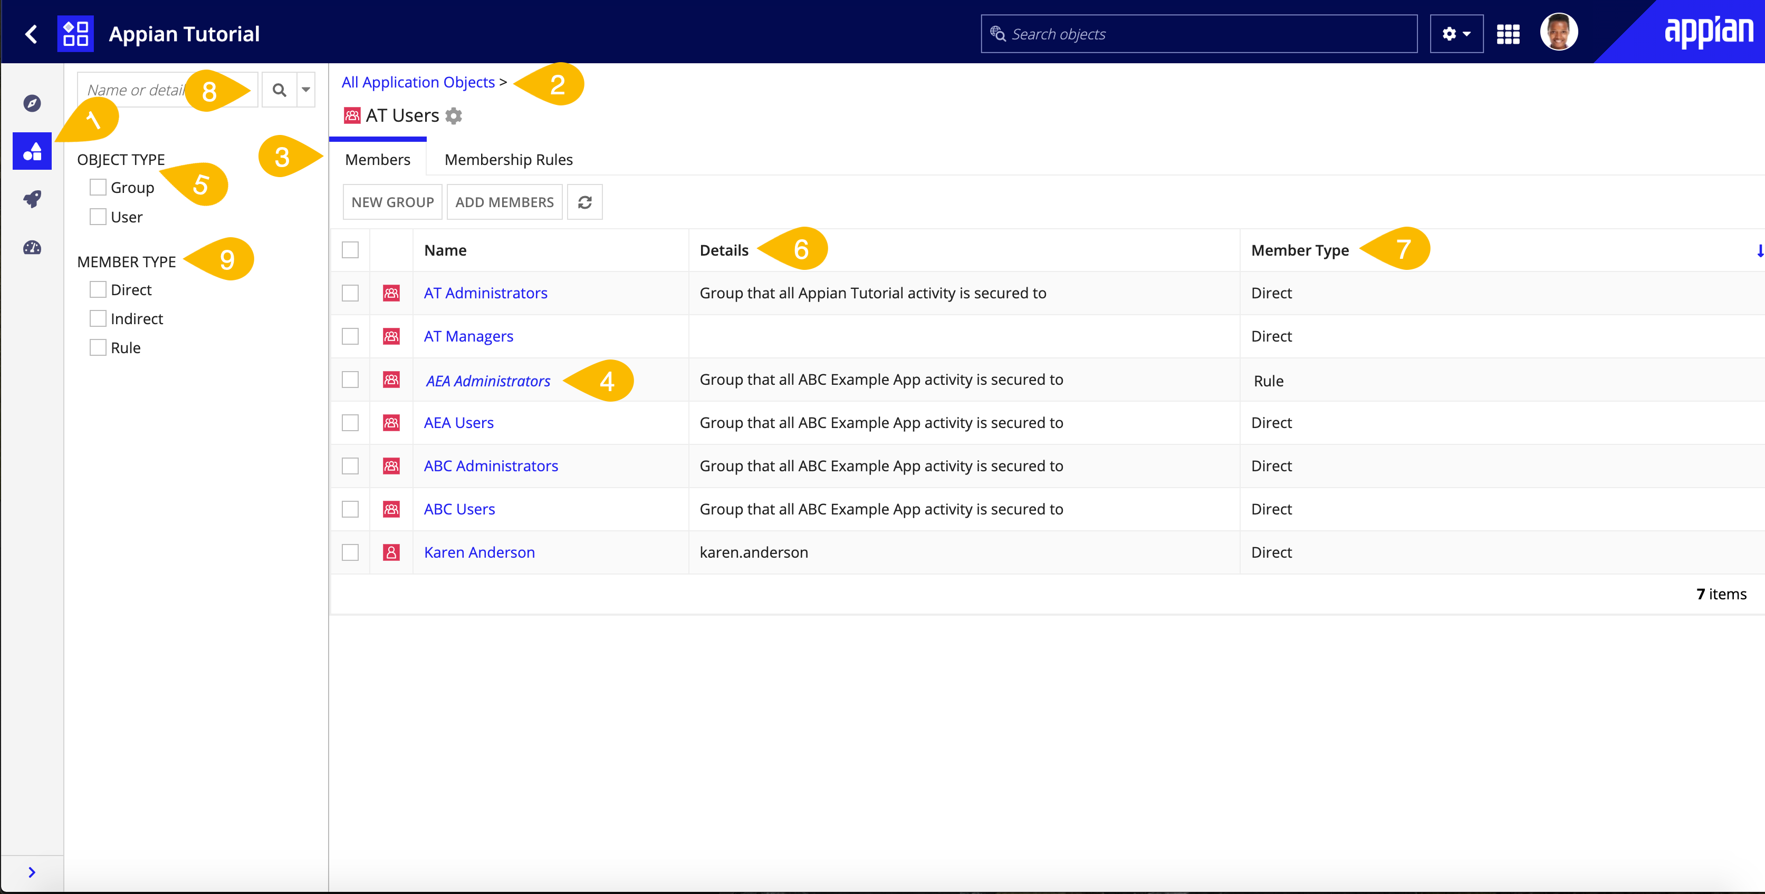Click the user profile avatar
Viewport: 1765px width, 894px height.
(x=1559, y=32)
